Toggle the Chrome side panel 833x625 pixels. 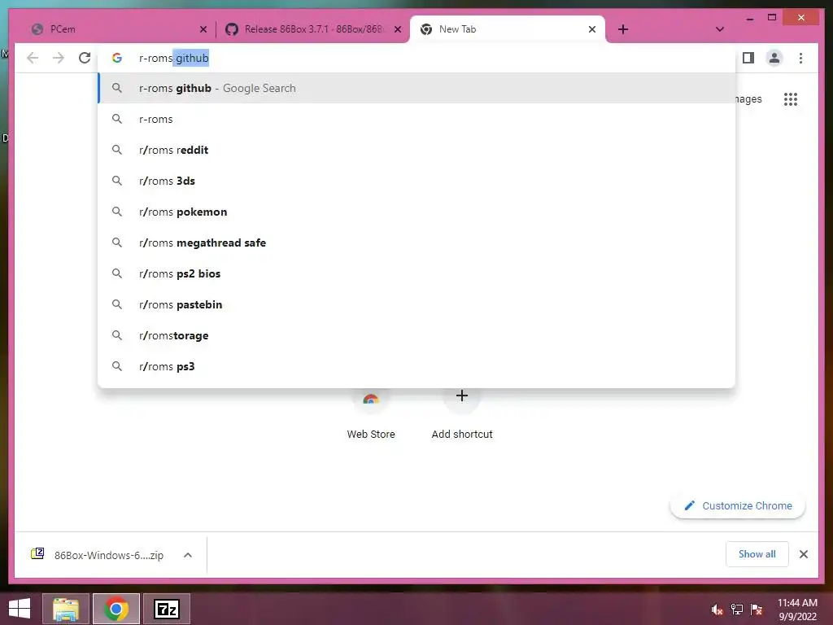[748, 58]
